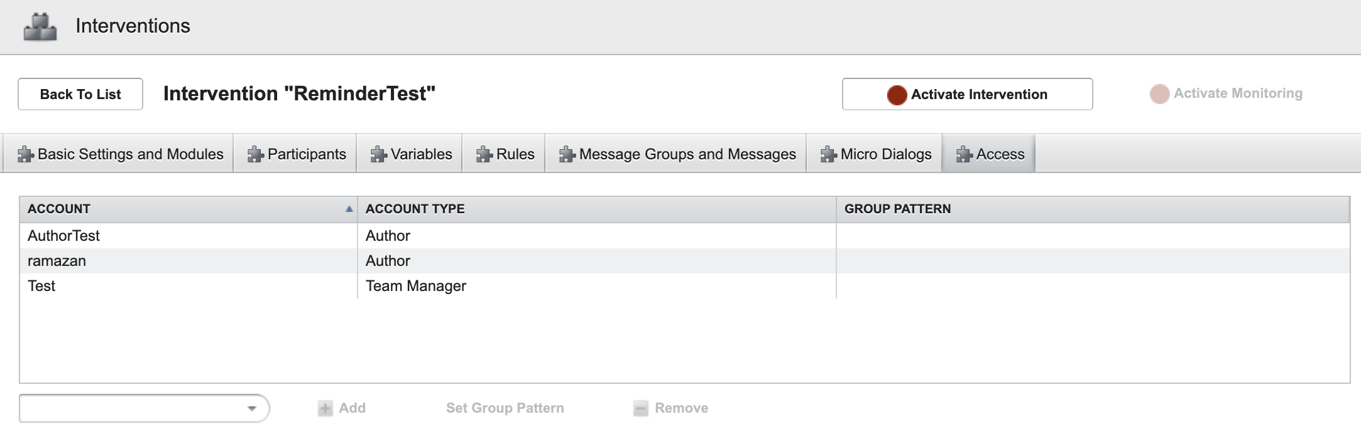Click the puzzle icon on Micro Dialogs tab
This screenshot has height=439, width=1361.
click(x=828, y=154)
